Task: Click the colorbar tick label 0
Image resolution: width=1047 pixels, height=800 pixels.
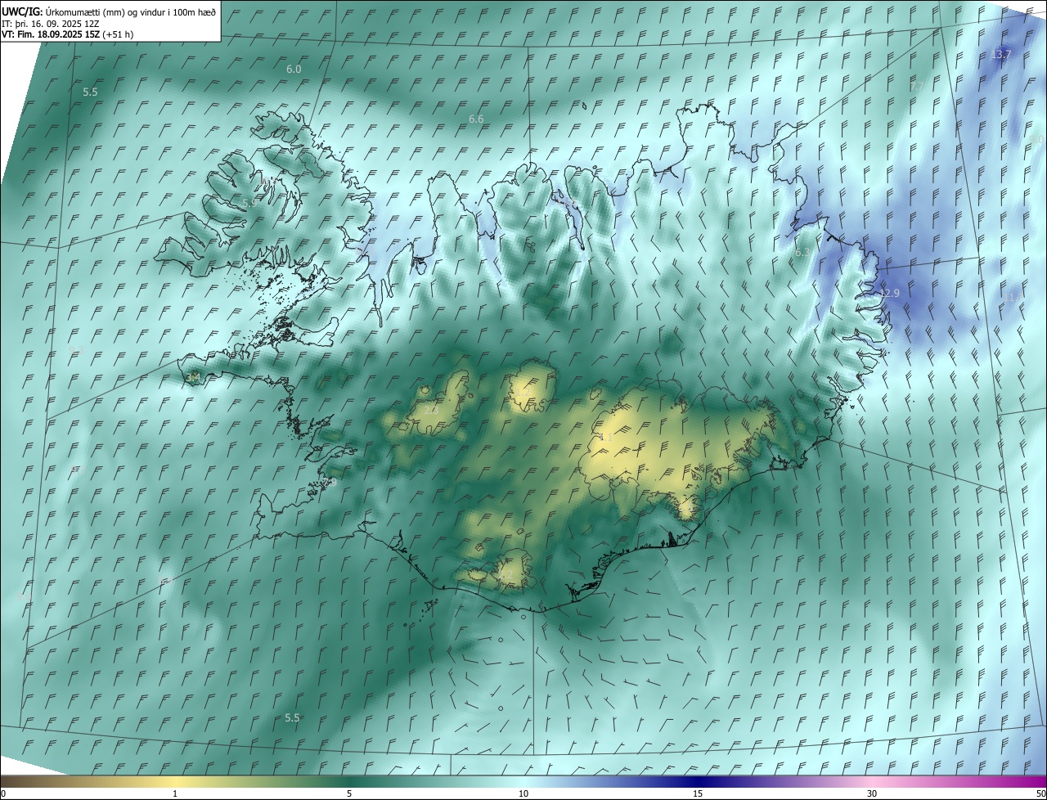Action: [x=3, y=793]
